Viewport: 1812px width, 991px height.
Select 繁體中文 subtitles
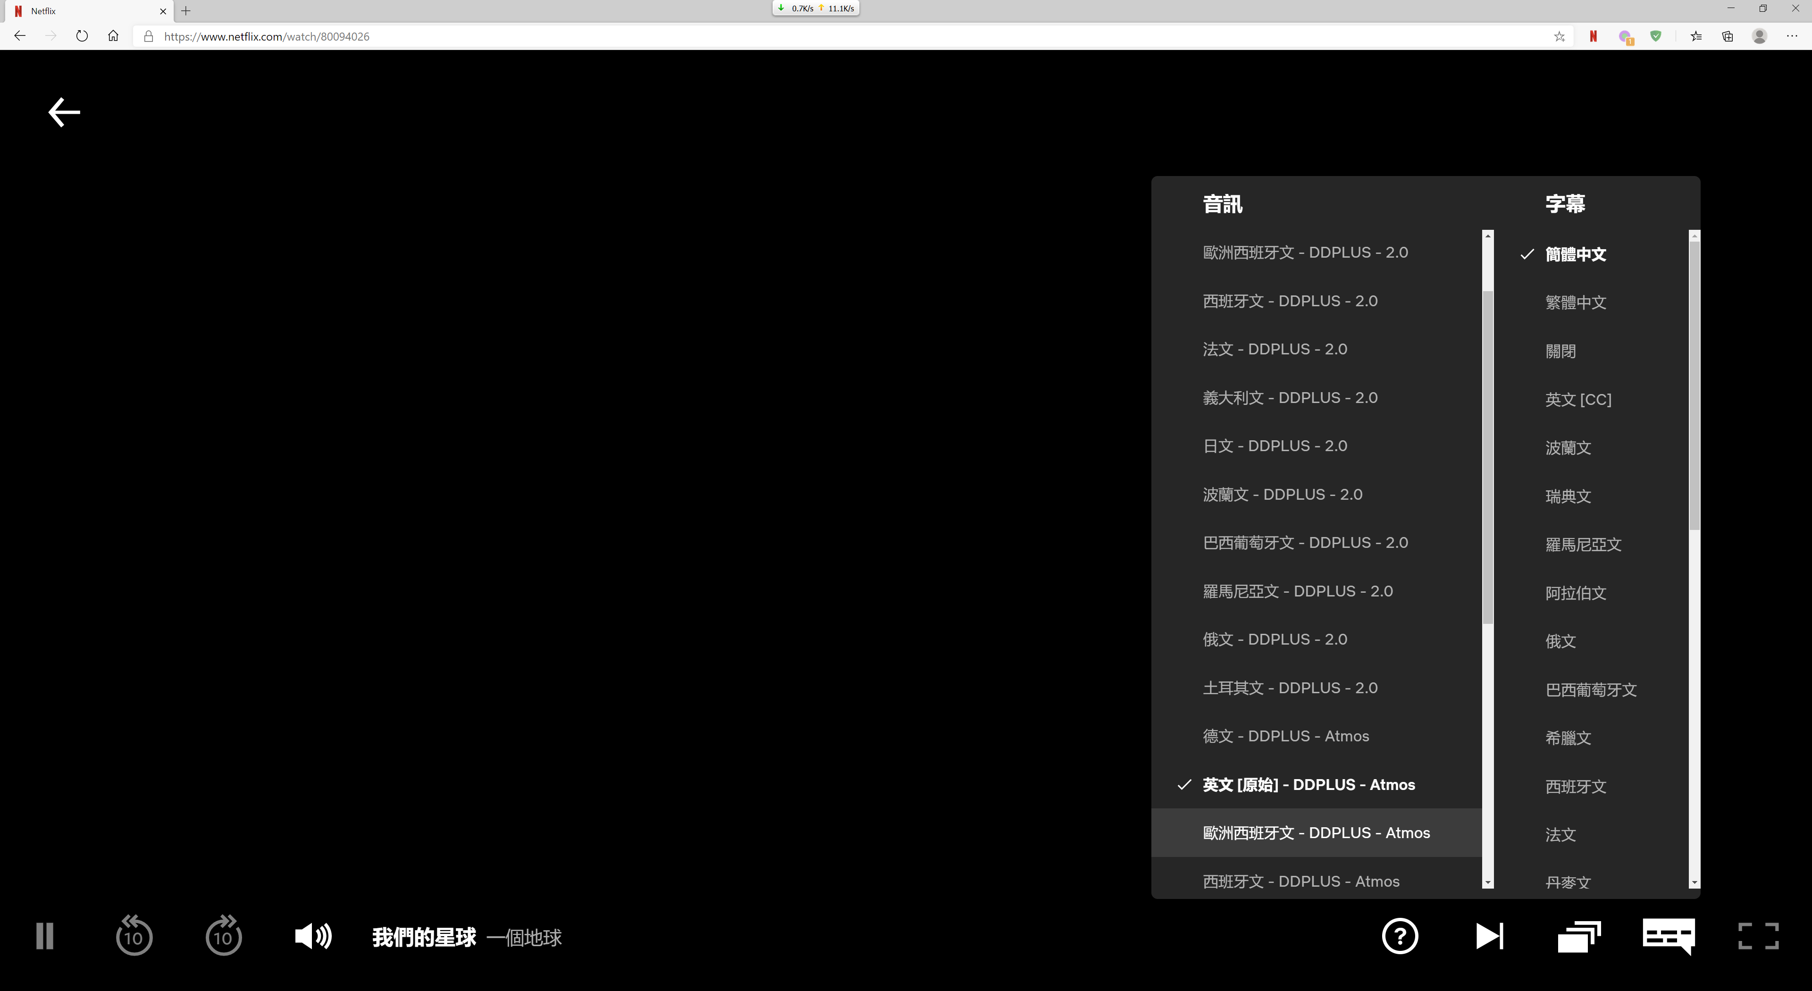(x=1576, y=302)
